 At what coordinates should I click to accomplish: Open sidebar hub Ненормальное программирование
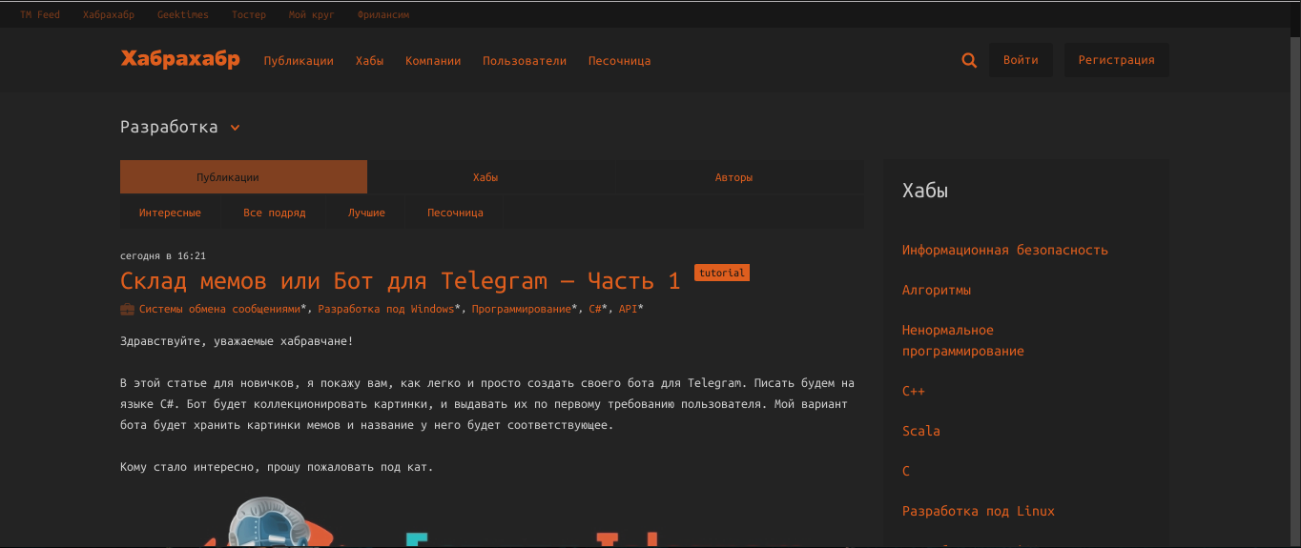963,340
